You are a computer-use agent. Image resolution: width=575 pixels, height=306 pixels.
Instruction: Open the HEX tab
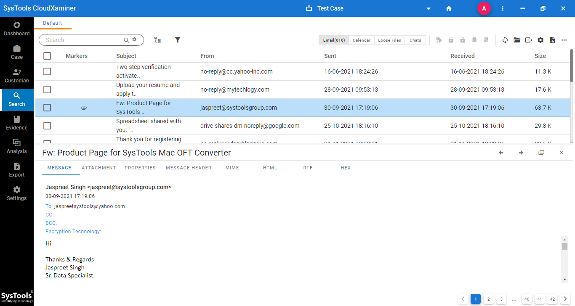[x=346, y=168]
